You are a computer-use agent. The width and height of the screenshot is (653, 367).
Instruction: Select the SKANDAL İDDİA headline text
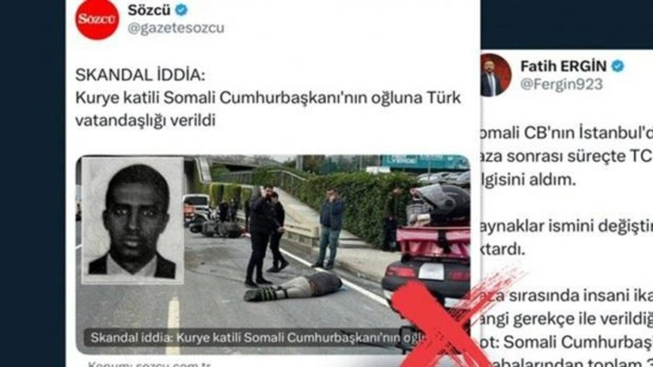coord(140,76)
